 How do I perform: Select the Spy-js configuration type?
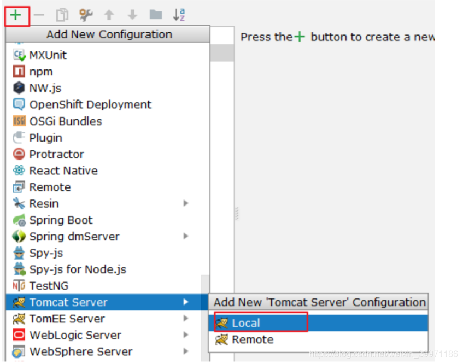[x=108, y=253]
